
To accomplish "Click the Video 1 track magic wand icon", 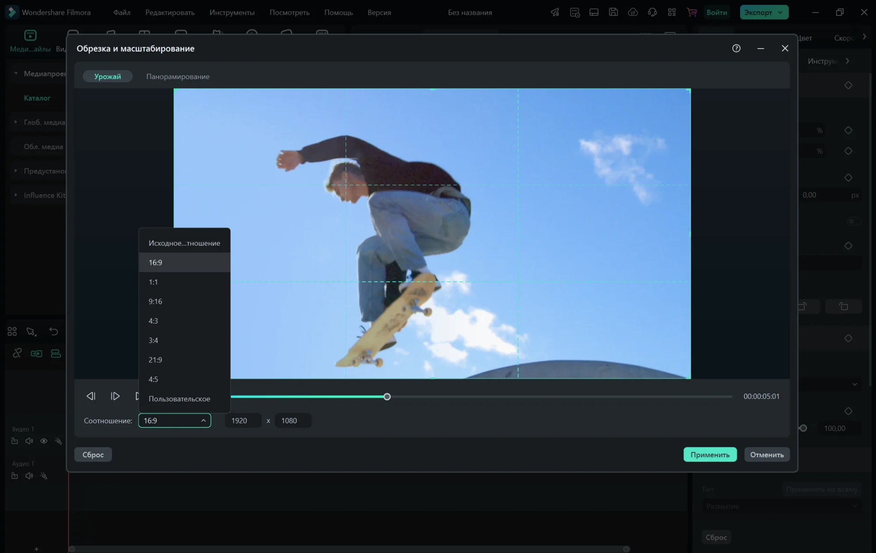I will 58,441.
